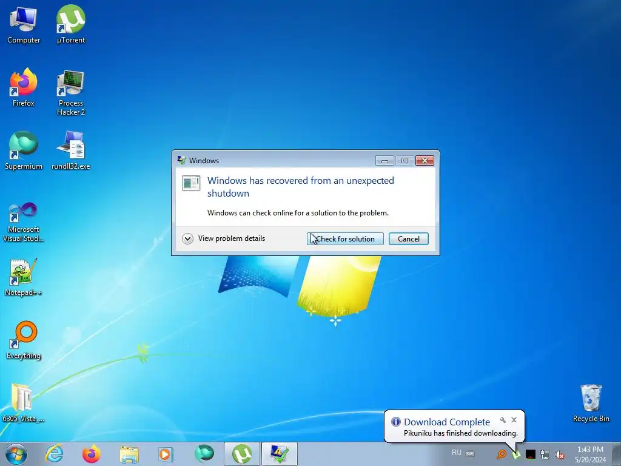
Task: Click the Windows dialog title bar icon
Action: [x=182, y=160]
